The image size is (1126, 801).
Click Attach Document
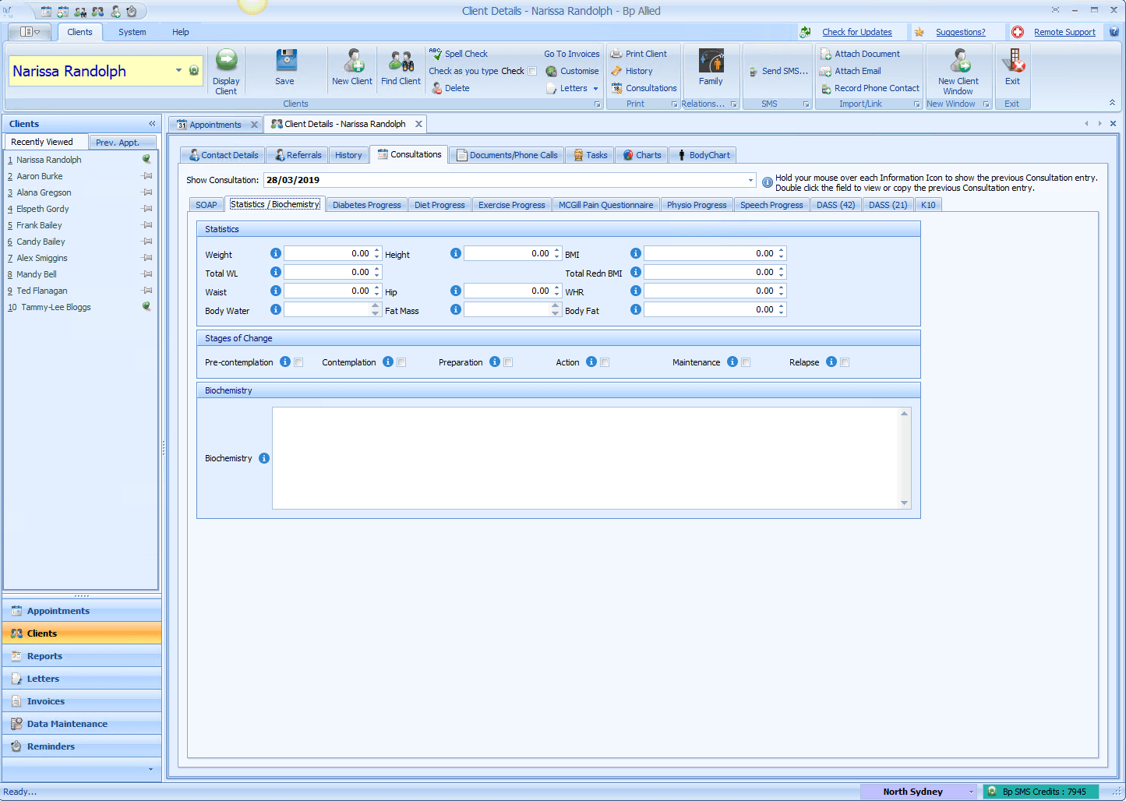coord(860,54)
